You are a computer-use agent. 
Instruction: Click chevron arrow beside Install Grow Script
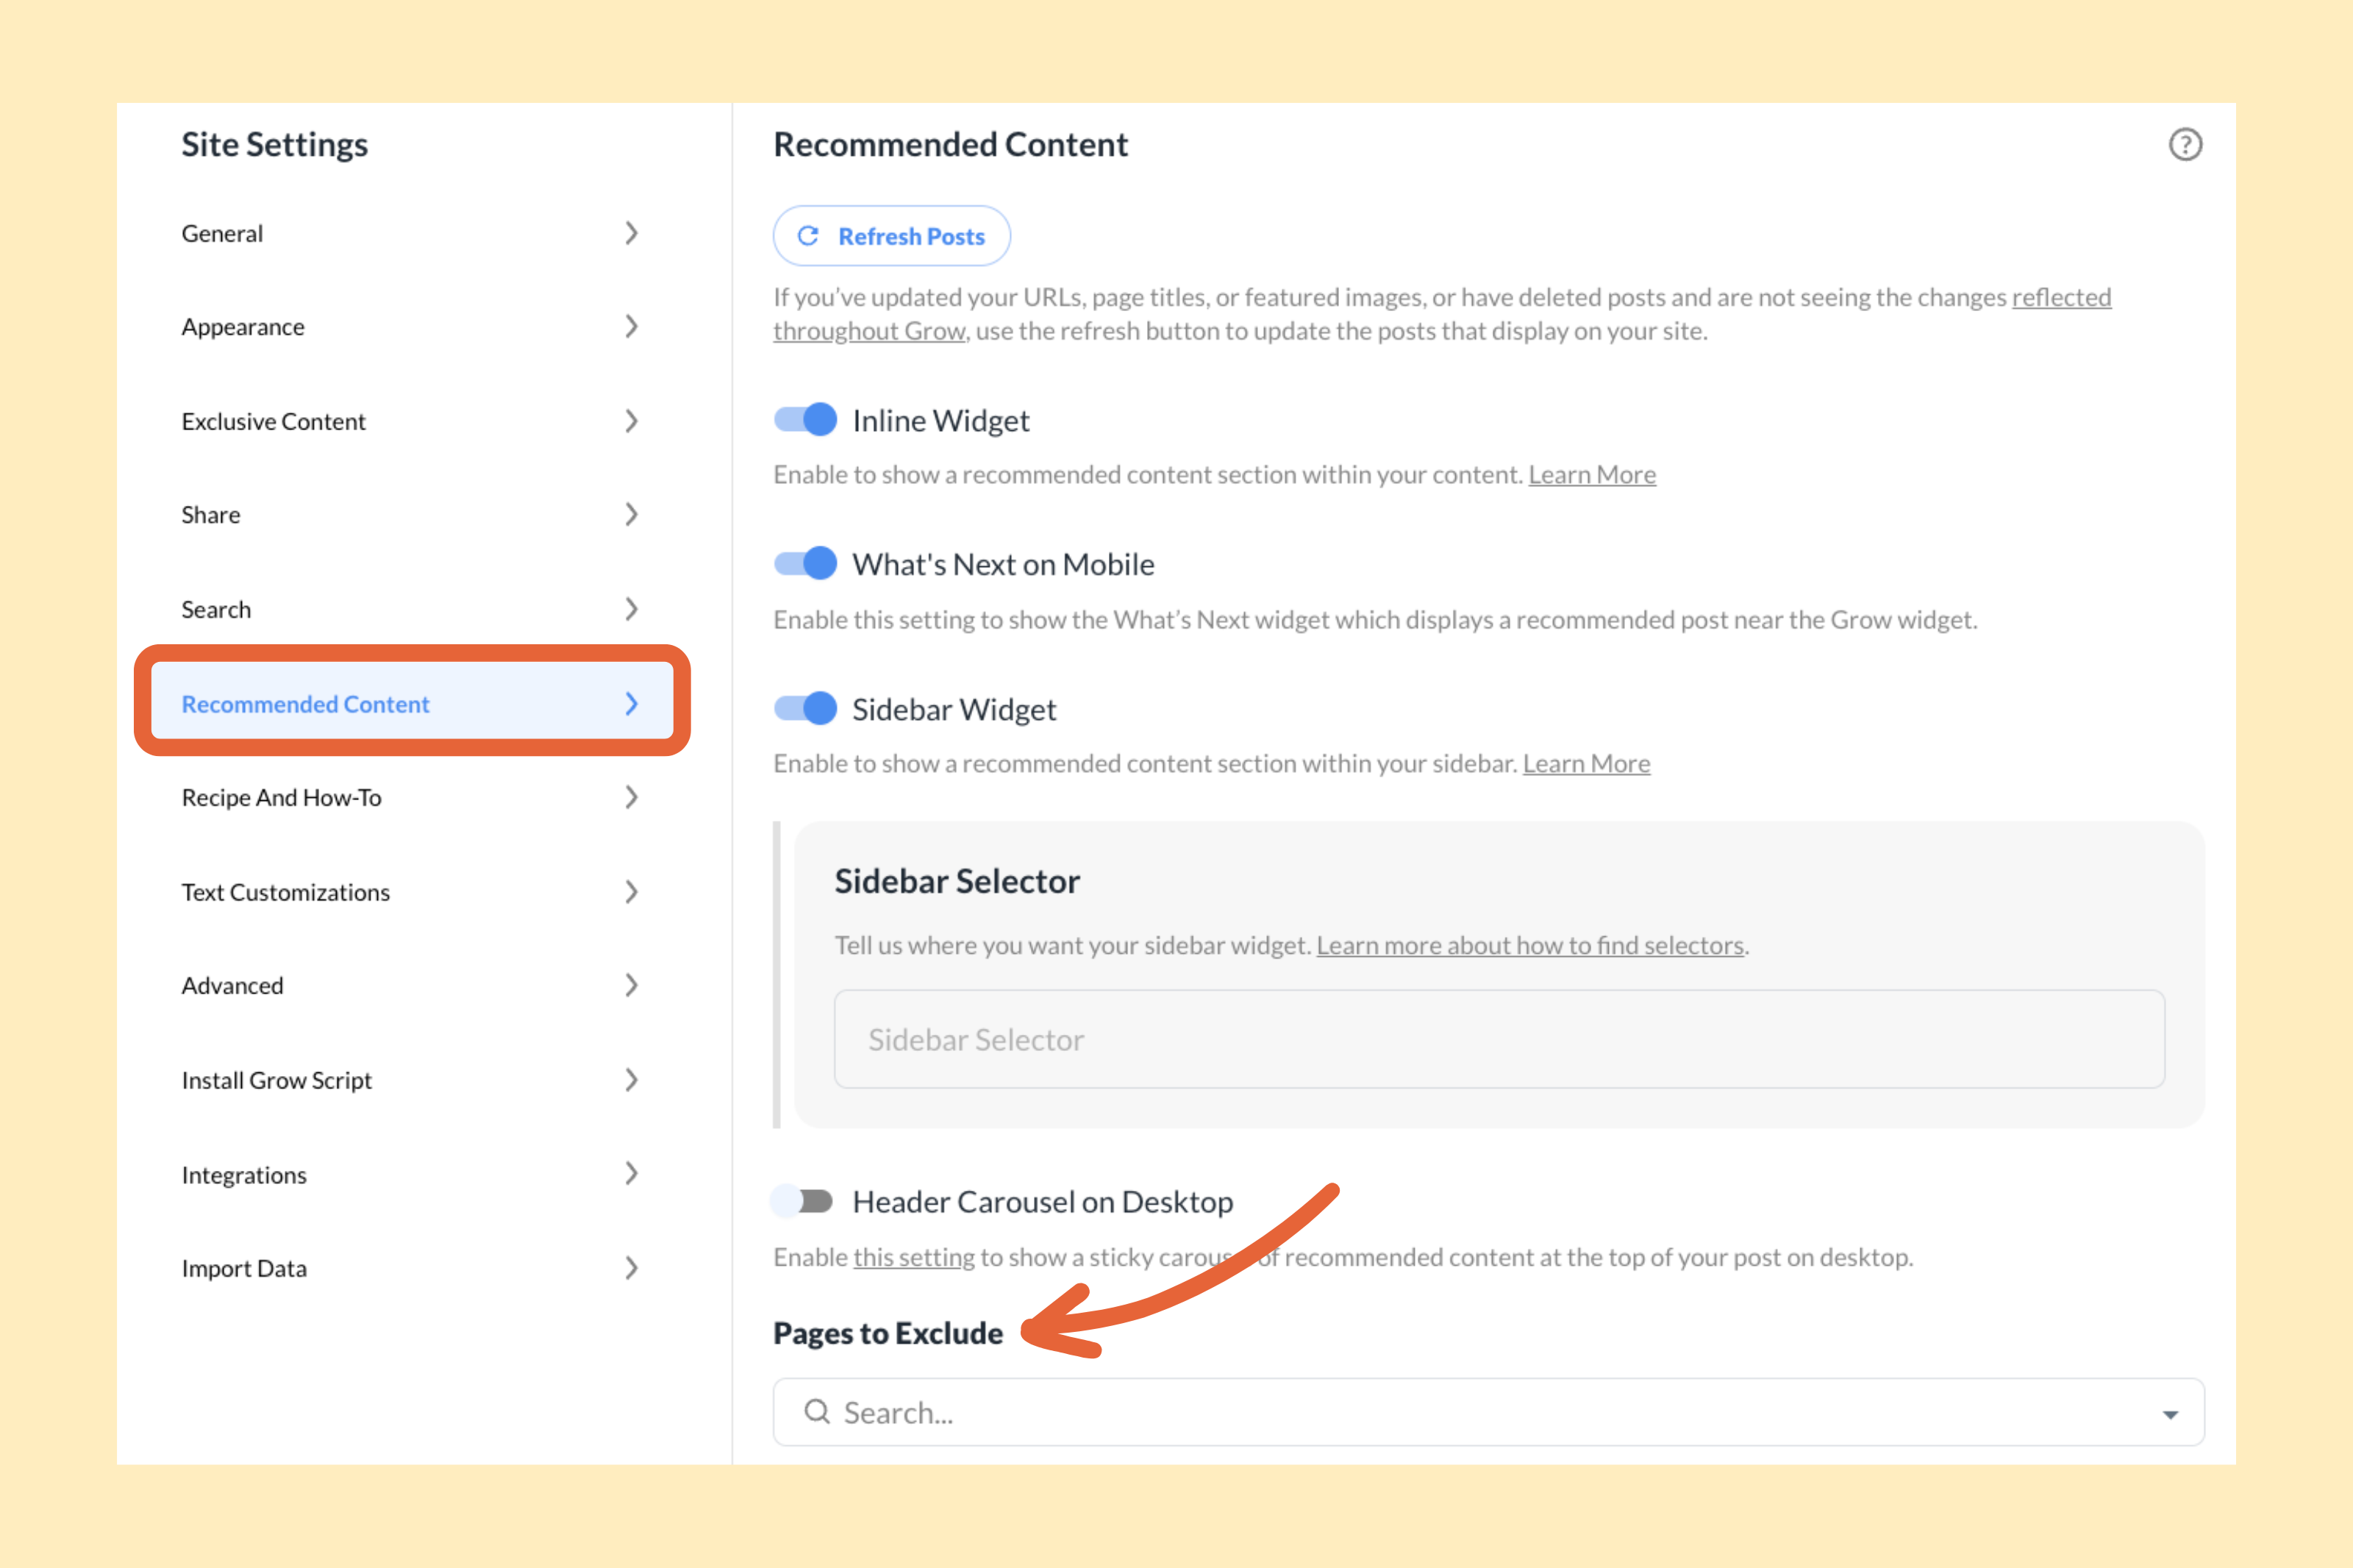(631, 1080)
